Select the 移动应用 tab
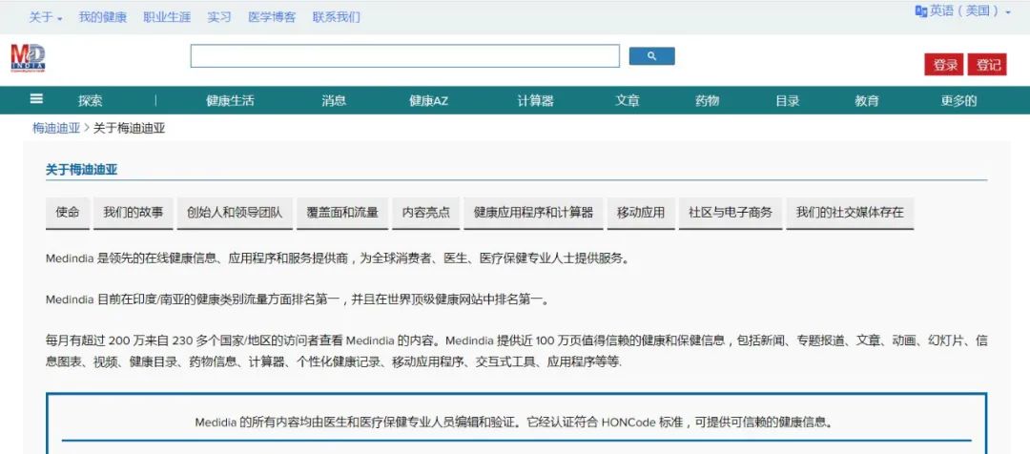The width and height of the screenshot is (1030, 454). tap(641, 213)
